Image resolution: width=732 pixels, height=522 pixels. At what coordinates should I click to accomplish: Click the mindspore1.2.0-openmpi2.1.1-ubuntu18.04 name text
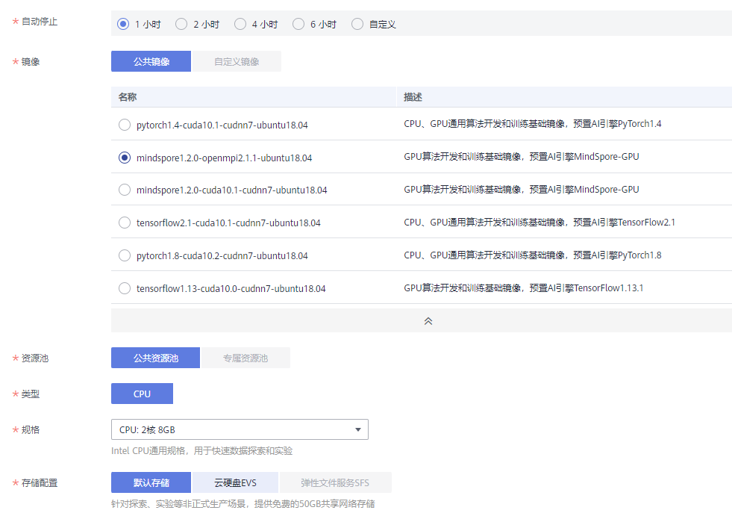pyautogui.click(x=224, y=158)
